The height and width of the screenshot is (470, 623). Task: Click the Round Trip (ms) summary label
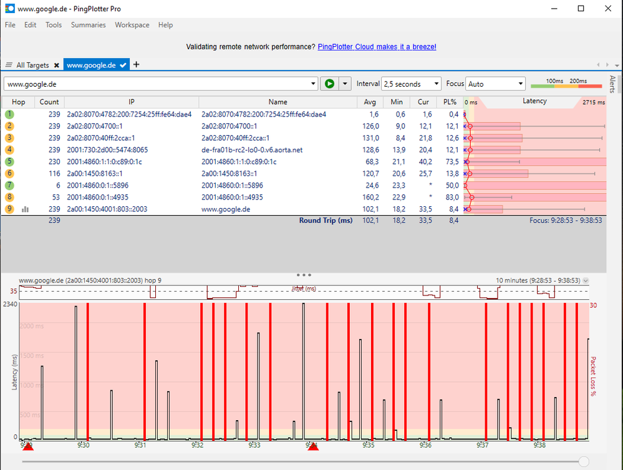(x=326, y=221)
